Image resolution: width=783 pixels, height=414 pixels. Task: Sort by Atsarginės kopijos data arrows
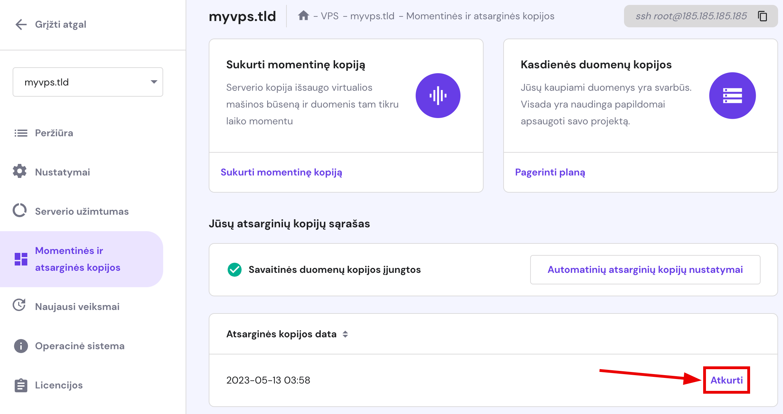345,334
